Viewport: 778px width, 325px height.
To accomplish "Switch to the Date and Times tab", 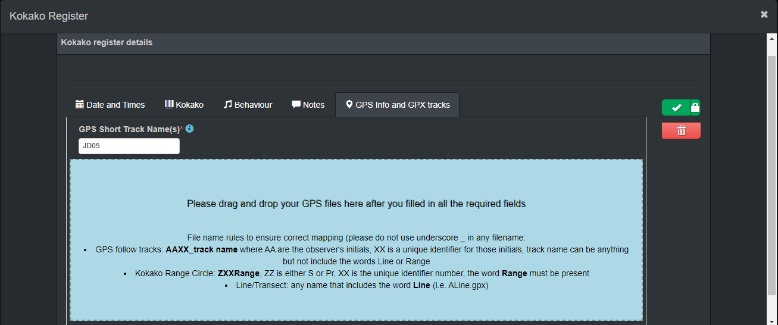I will coord(110,105).
